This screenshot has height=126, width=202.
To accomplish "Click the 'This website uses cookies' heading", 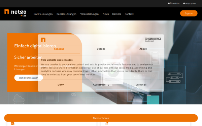I will pyautogui.click(x=57, y=60).
